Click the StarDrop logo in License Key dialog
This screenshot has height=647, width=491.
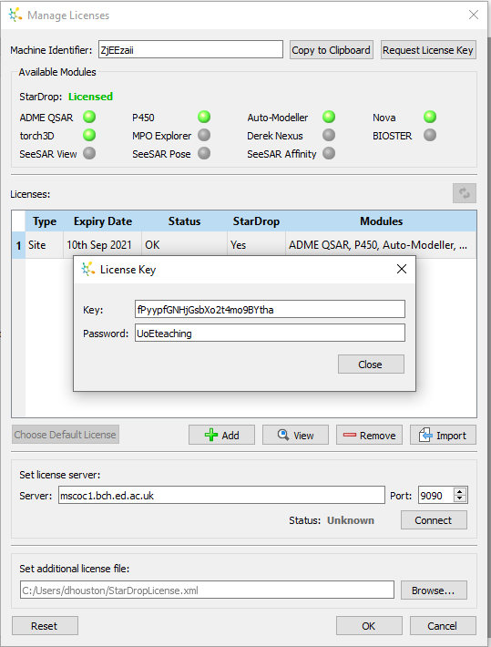87,269
